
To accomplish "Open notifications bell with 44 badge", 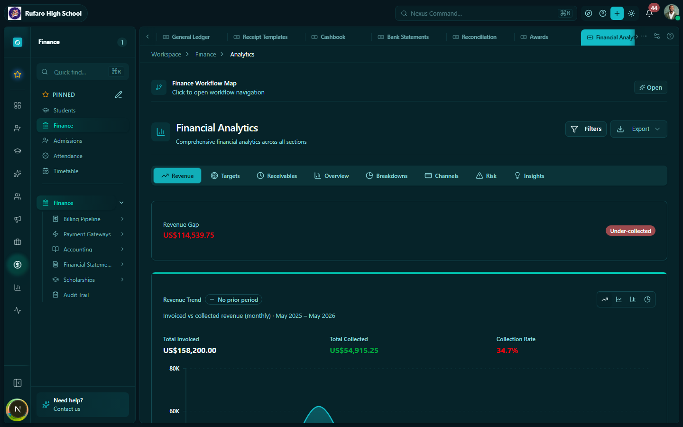I will click(x=649, y=13).
